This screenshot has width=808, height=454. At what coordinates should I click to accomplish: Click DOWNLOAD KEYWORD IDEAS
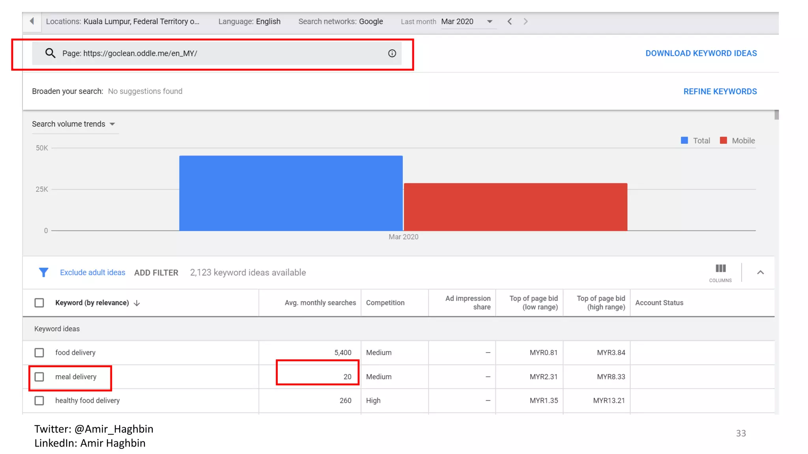click(x=701, y=53)
